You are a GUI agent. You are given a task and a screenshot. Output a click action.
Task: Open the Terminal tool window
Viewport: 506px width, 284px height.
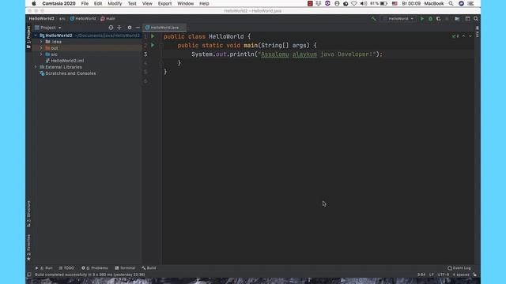click(x=125, y=268)
